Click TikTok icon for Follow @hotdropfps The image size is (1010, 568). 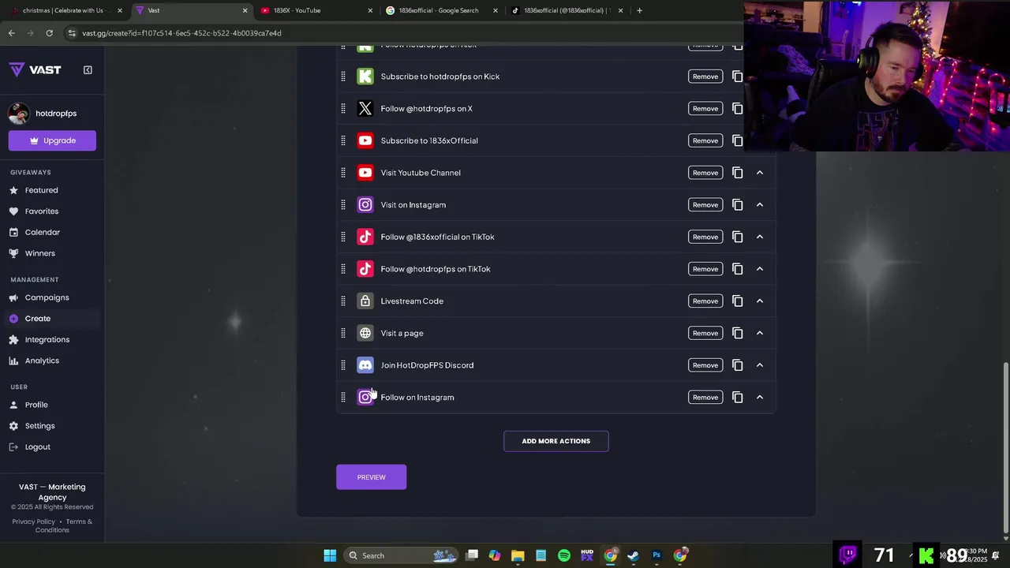click(365, 269)
